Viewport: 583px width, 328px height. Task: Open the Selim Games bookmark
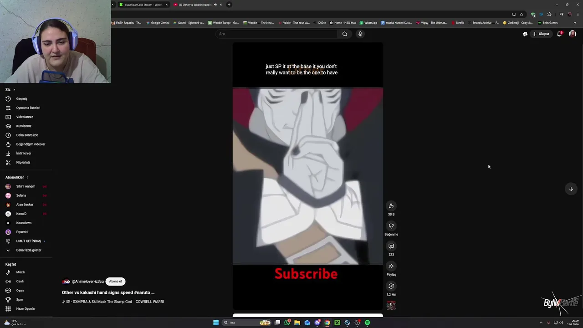pyautogui.click(x=547, y=23)
